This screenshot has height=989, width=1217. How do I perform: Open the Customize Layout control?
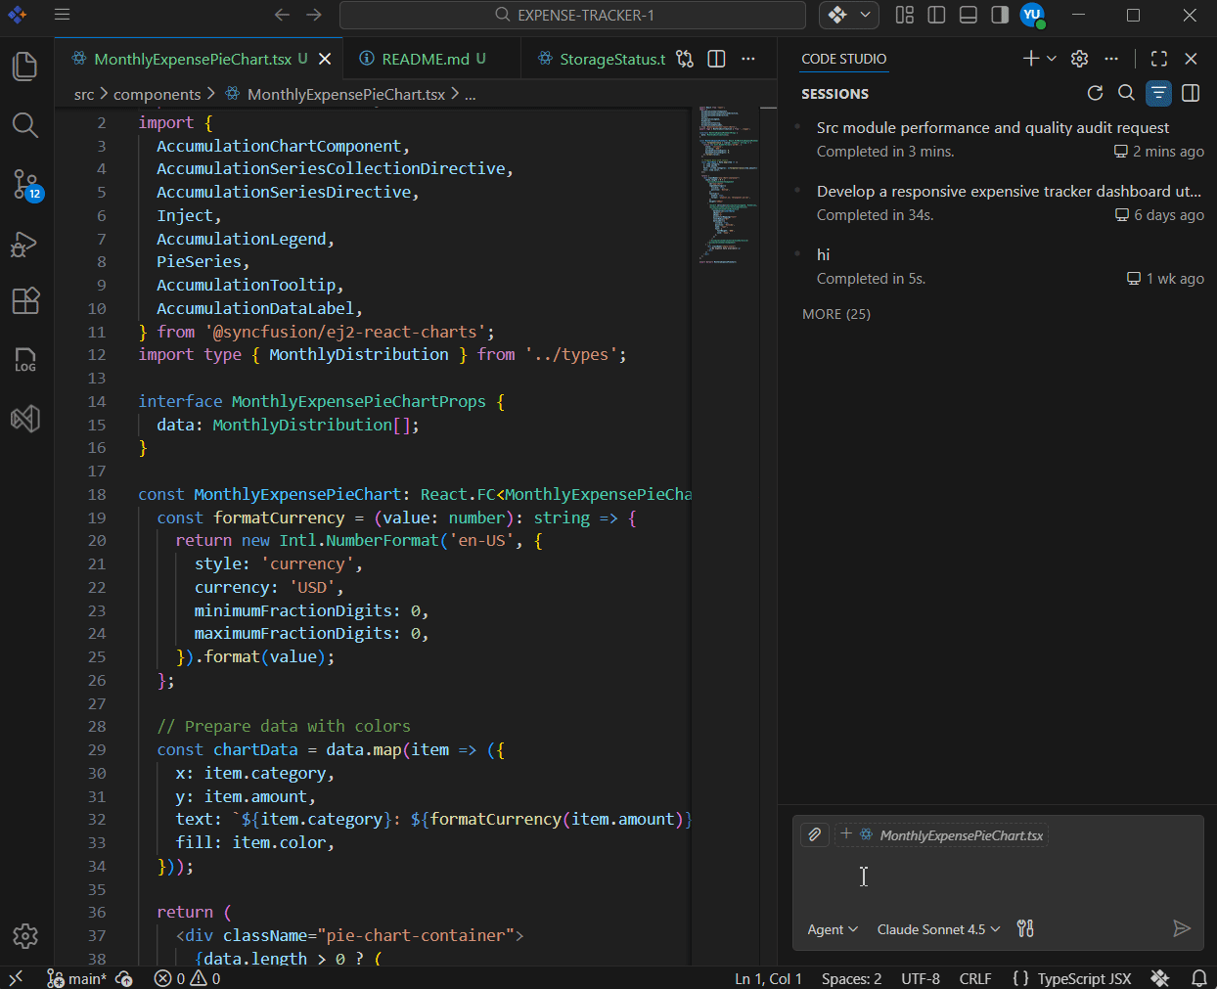(x=905, y=15)
